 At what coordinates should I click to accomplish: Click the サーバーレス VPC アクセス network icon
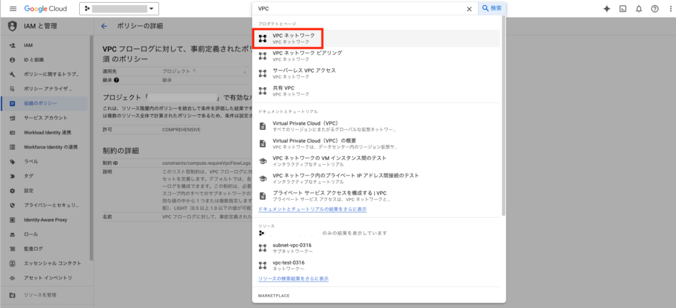(262, 74)
